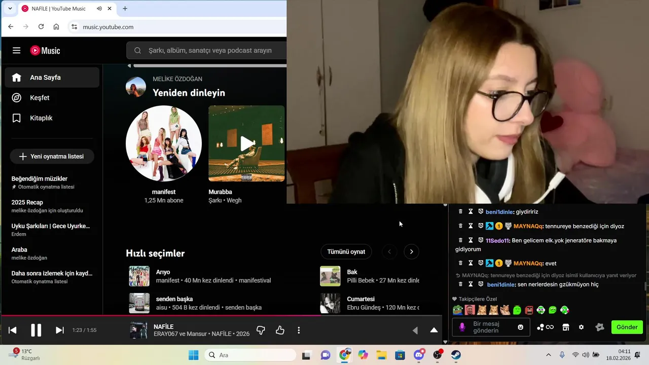Click the purple microphone icon in chat
Screen dimensions: 649x365
click(x=462, y=327)
